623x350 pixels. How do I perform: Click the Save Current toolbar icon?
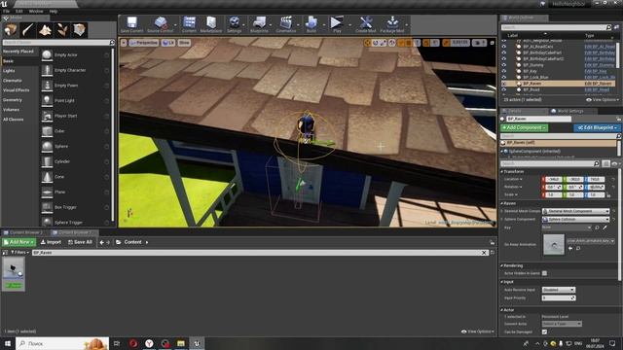pos(131,23)
